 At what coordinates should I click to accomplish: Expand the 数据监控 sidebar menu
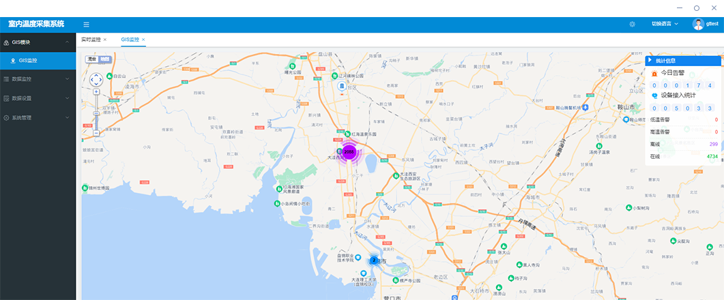coord(38,79)
